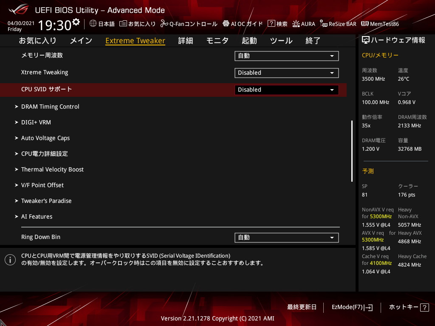This screenshot has height=326, width=435.
Task: Open the AI OC Guide icon
Action: tap(226, 24)
